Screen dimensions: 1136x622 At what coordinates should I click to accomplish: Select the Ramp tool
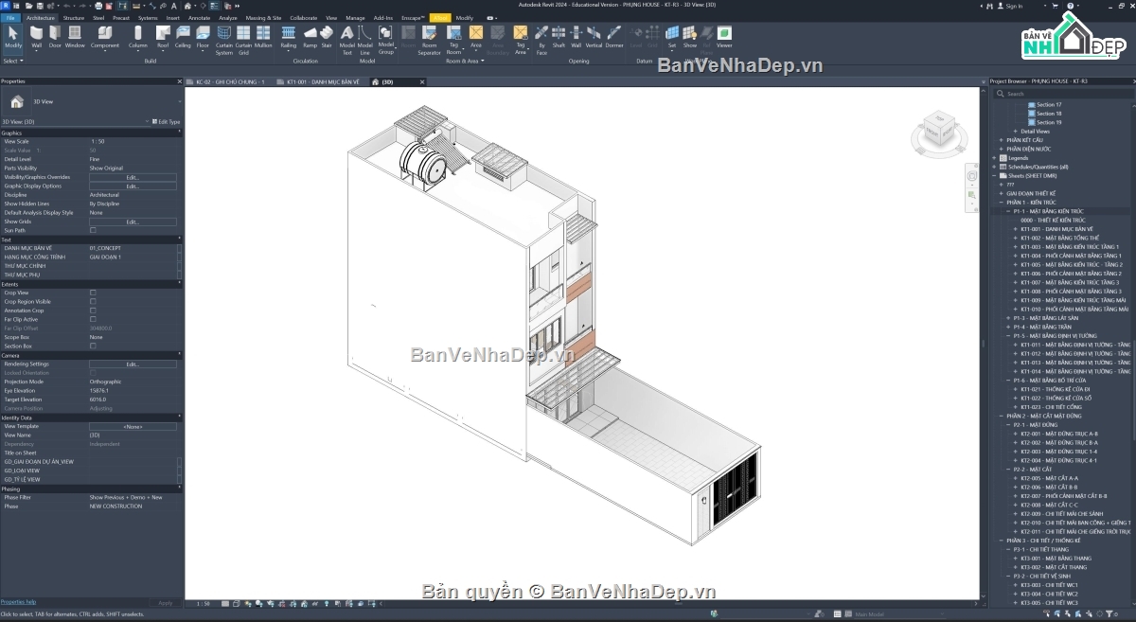coord(310,37)
